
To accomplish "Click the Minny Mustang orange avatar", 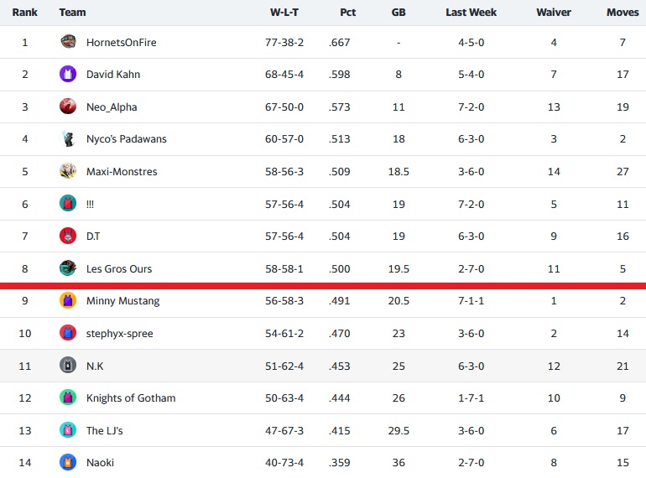I will coord(68,300).
